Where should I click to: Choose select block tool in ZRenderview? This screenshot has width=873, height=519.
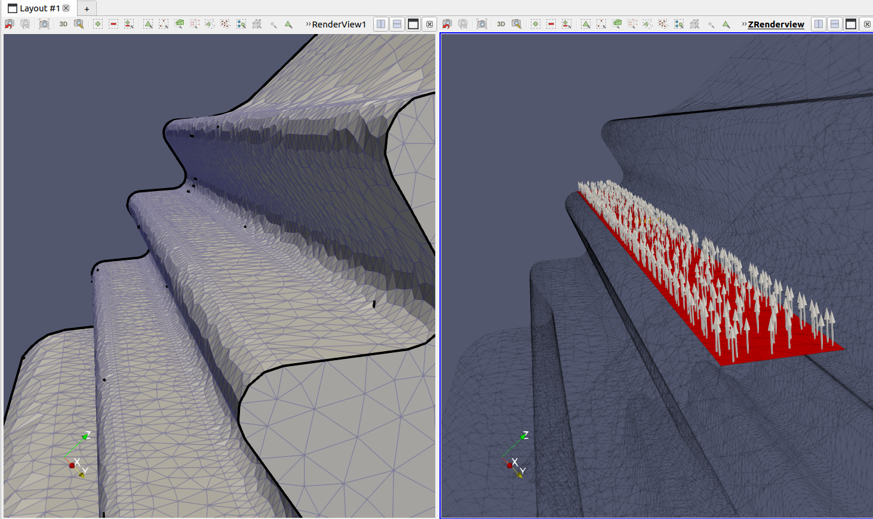[x=679, y=24]
